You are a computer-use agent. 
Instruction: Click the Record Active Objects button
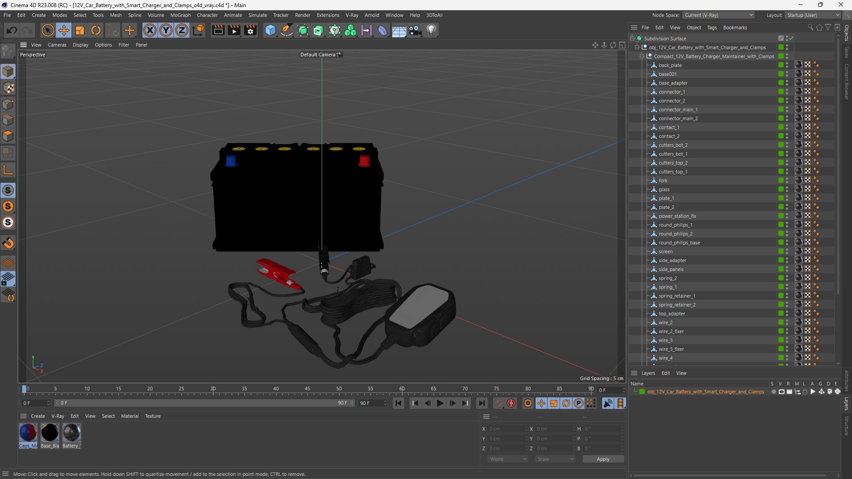[x=499, y=403]
